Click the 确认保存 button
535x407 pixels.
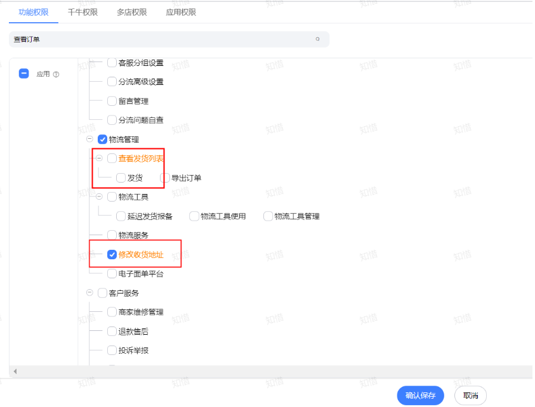420,396
